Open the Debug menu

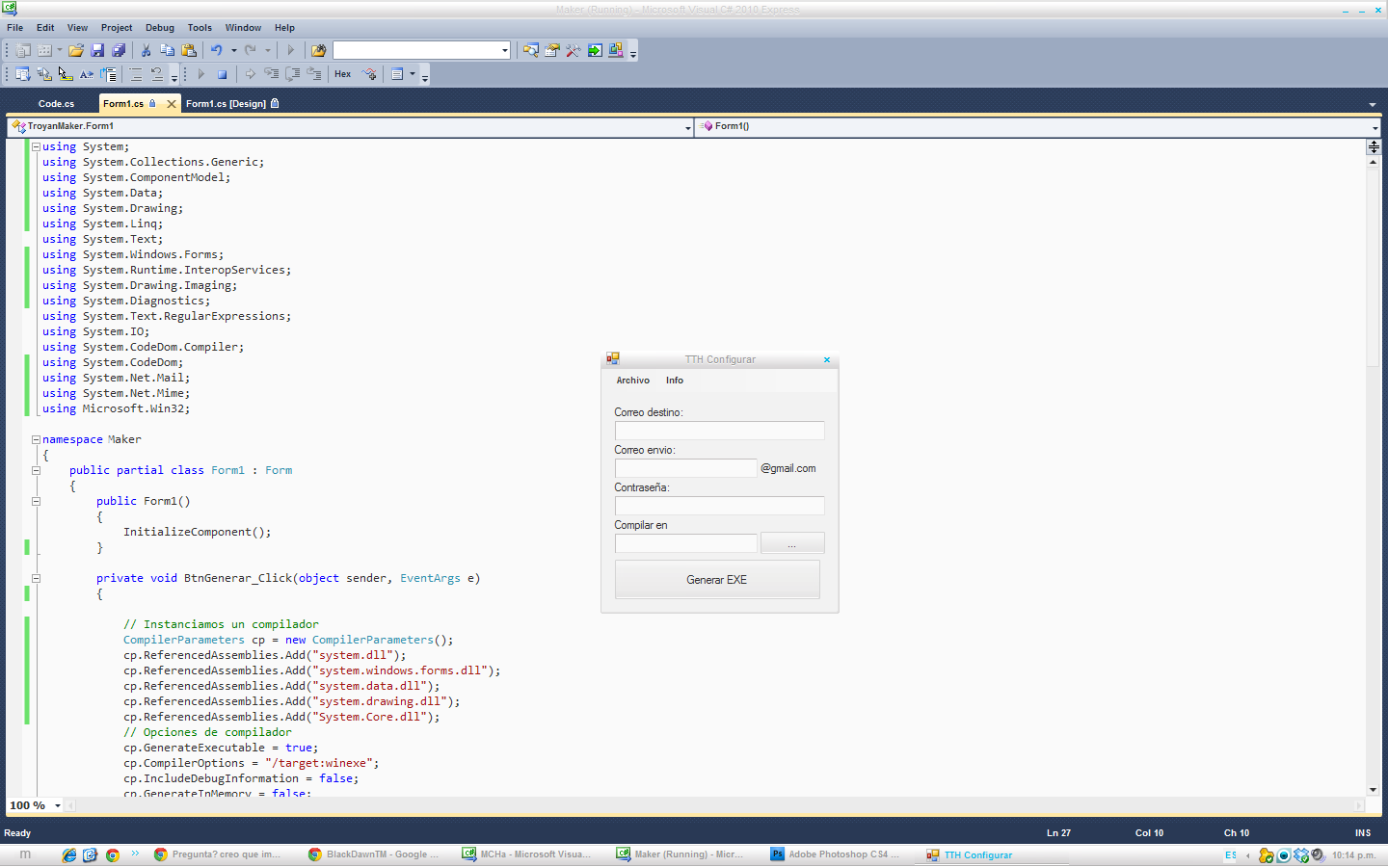click(160, 28)
